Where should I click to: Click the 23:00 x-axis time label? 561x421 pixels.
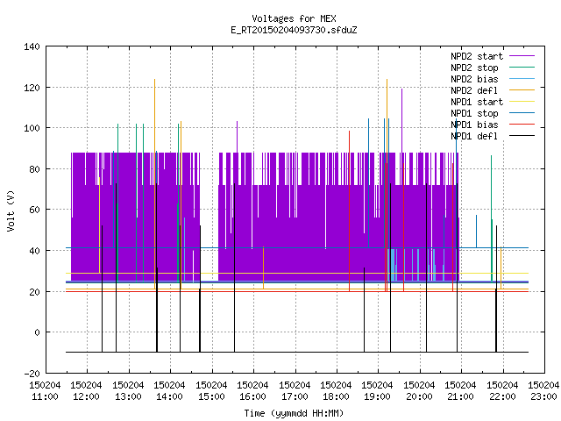click(543, 396)
